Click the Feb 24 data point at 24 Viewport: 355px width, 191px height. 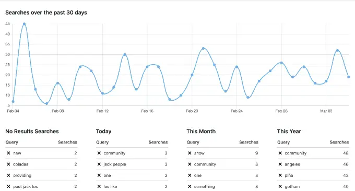click(x=236, y=67)
